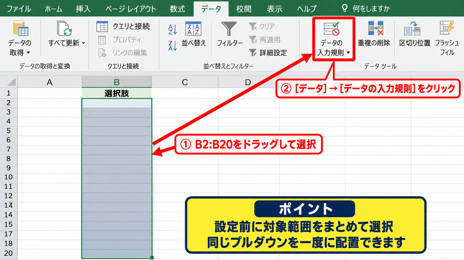Viewport: 464px width, 260px height.
Task: Click the fill handle below B20
Action: 152,258
